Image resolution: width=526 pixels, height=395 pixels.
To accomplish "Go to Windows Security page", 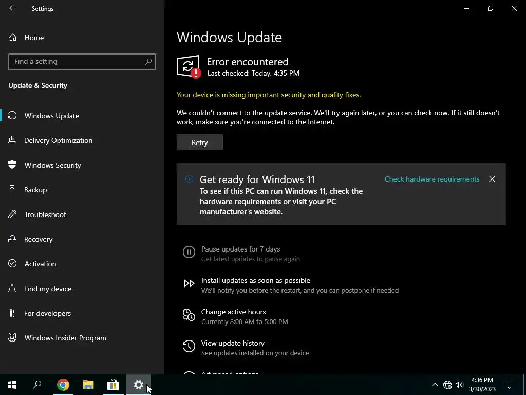I will coord(82,165).
